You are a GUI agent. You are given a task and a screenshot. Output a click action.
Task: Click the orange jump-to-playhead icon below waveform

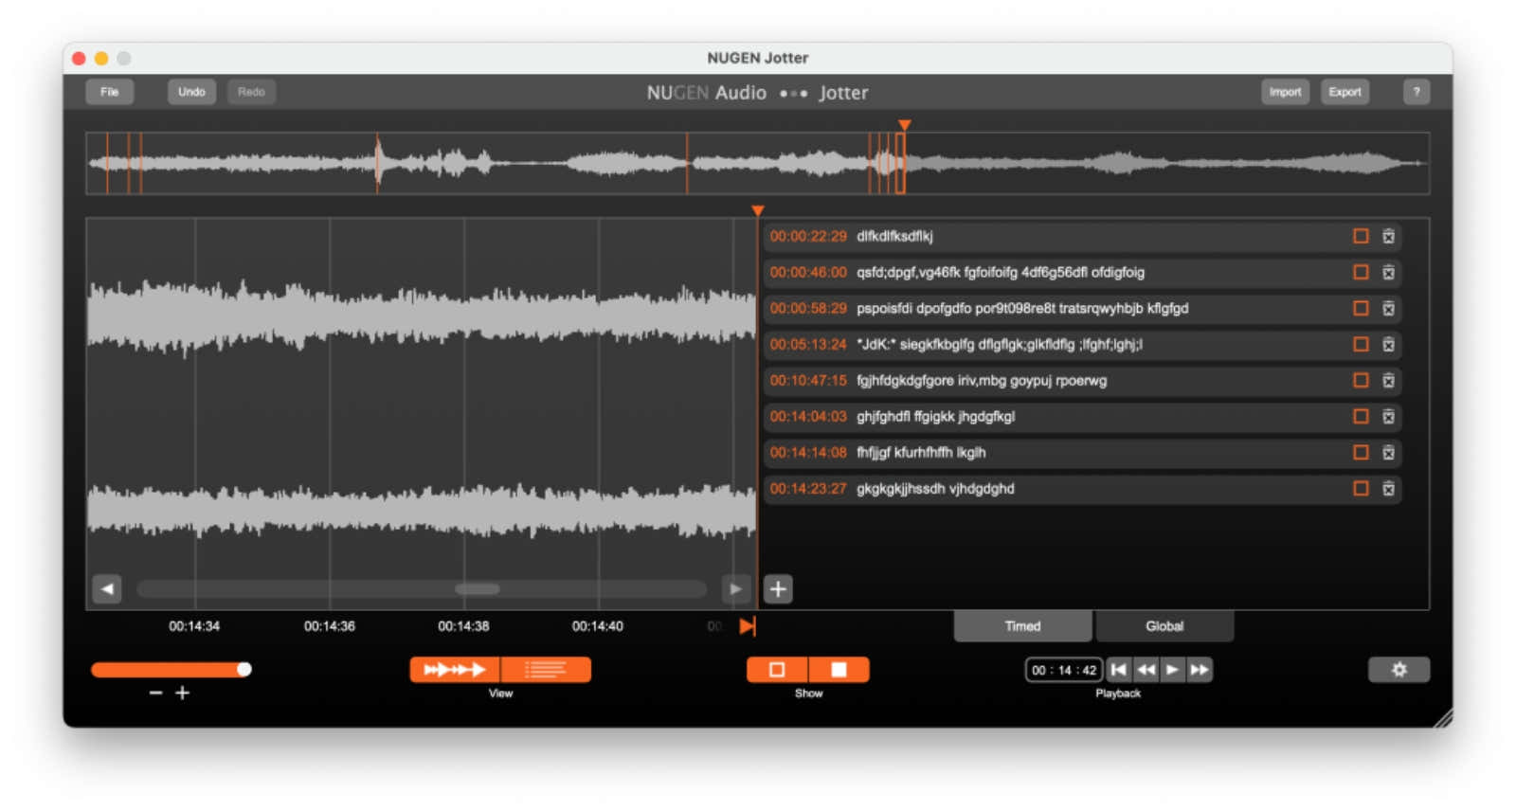(x=748, y=626)
